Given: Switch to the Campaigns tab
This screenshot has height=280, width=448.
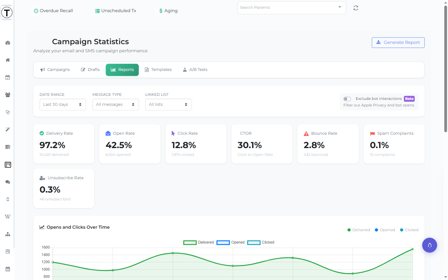Looking at the screenshot, I should (x=55, y=70).
